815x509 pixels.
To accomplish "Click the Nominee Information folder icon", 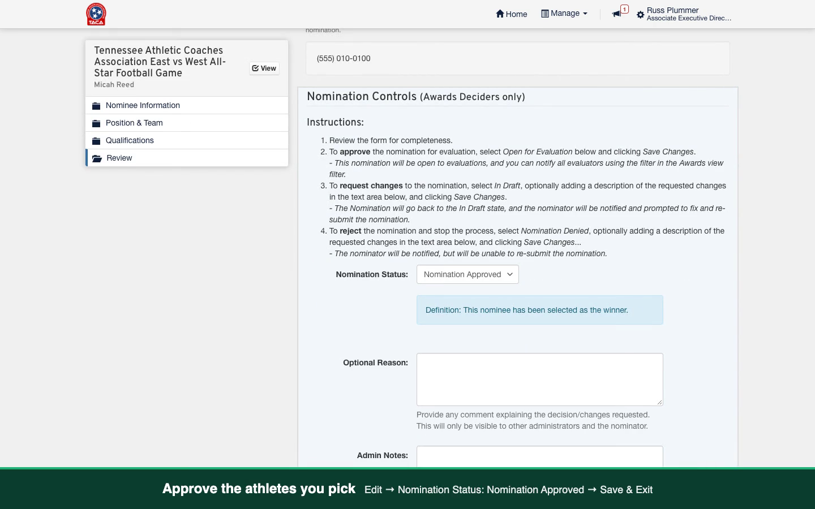I will click(96, 106).
